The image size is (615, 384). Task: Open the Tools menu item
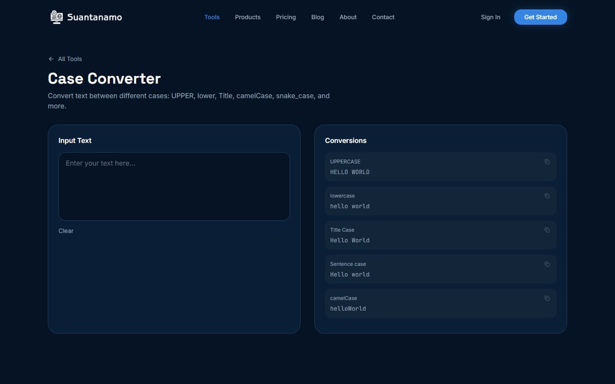[212, 17]
